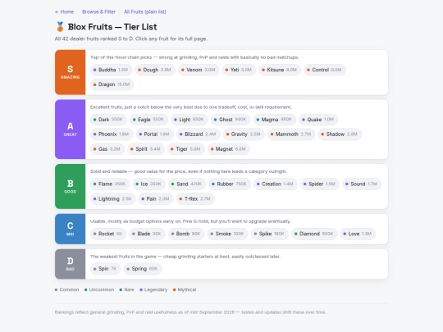Open the Flame fruit in B tier
Viewport: 443px width, 332px height.
click(110, 184)
